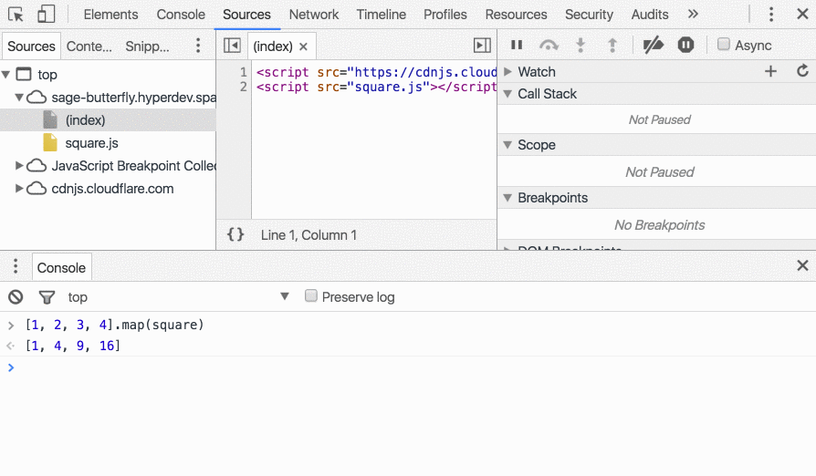Step out of current function
Screen dimensions: 816x476
[x=612, y=46]
